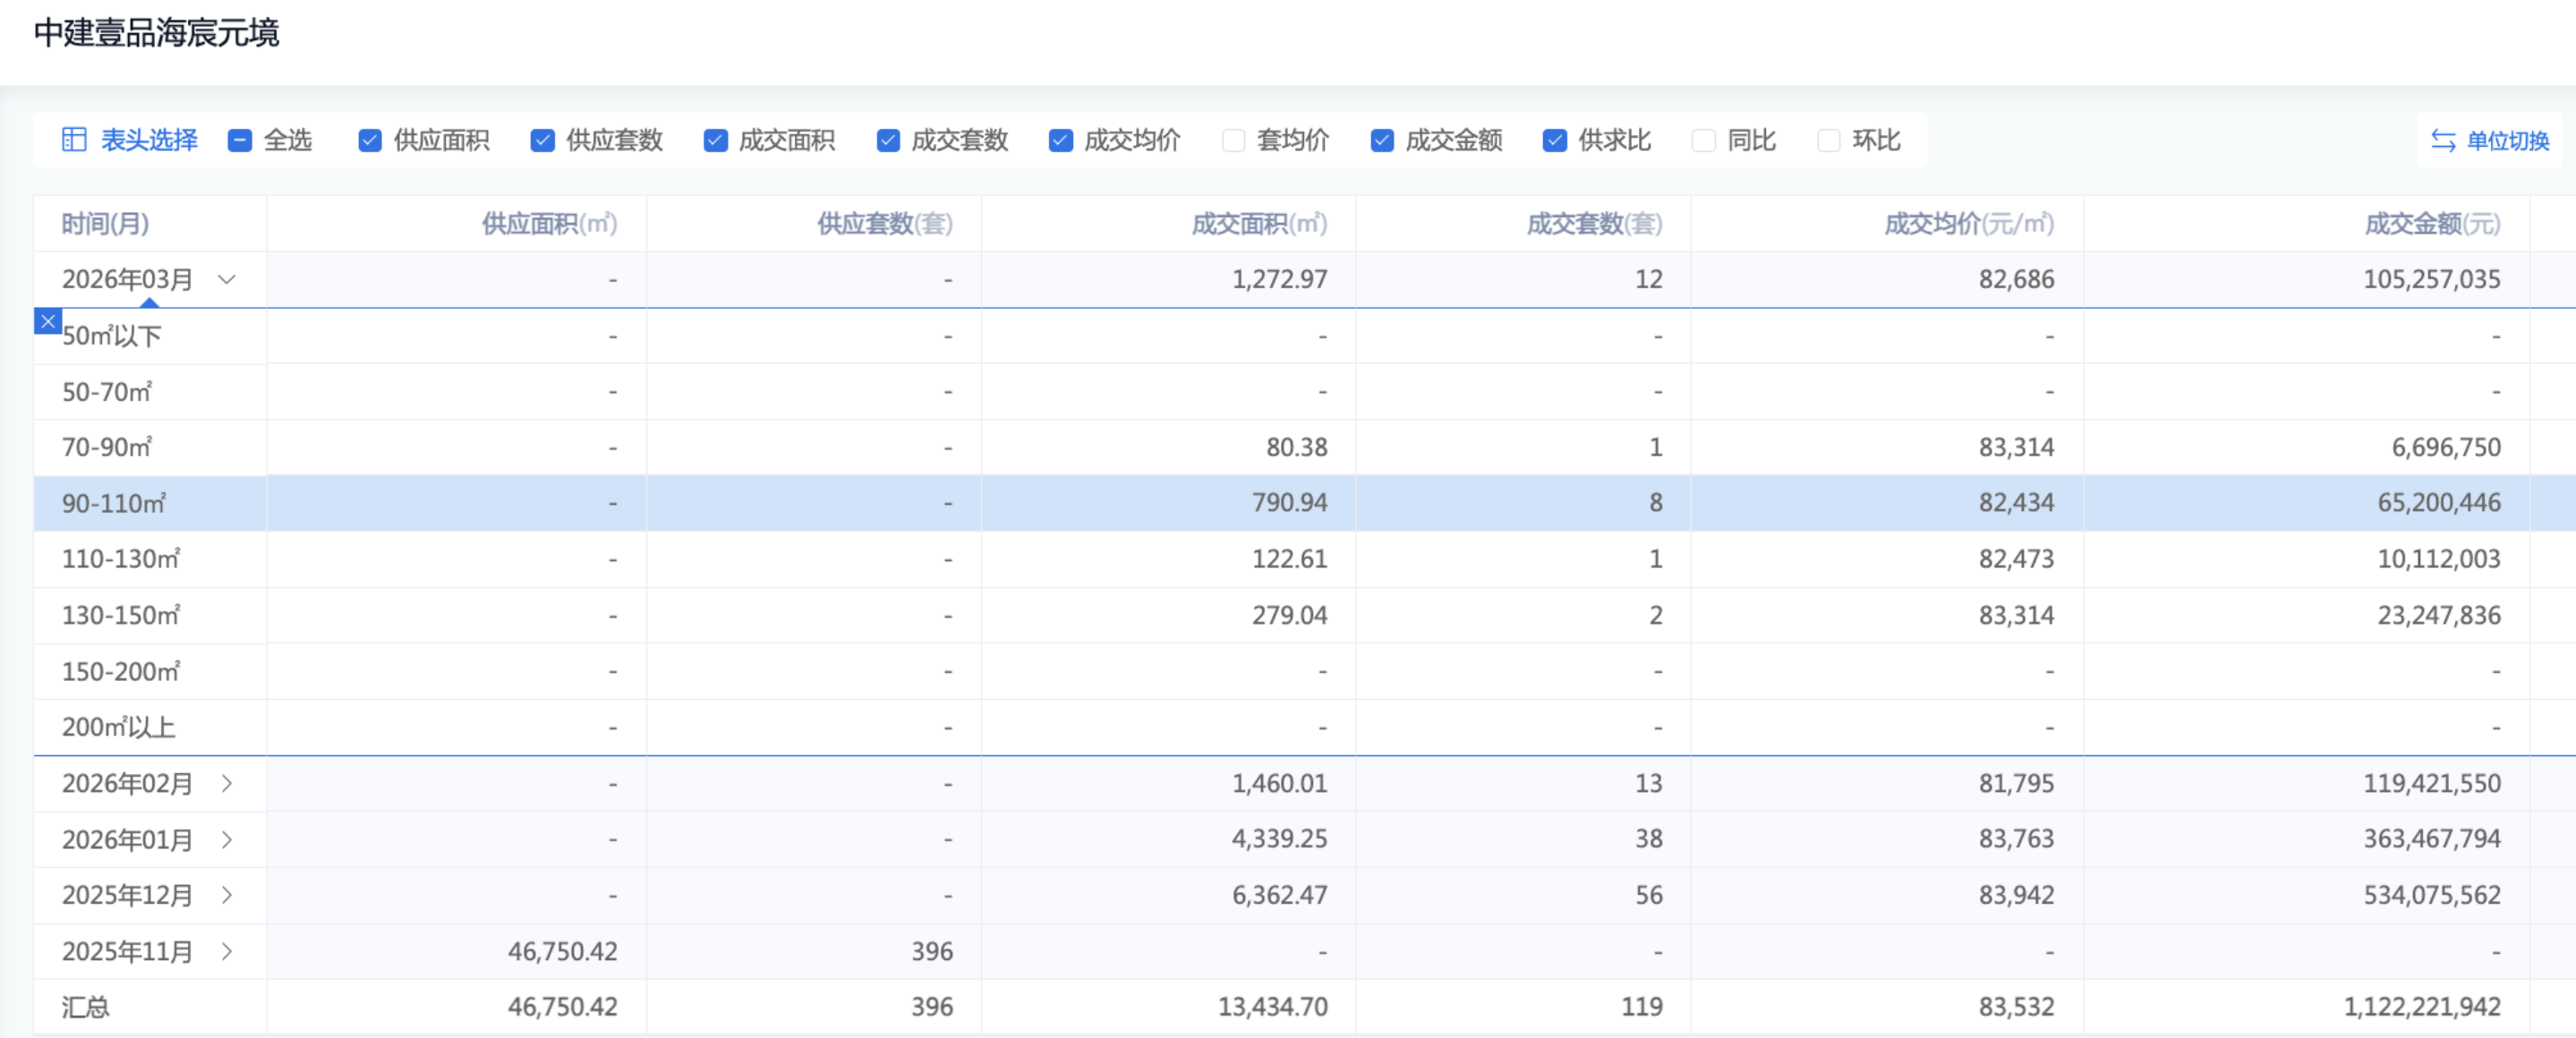Expand the 2025年12月 row
Screen dimensions: 2576x1038
227,895
